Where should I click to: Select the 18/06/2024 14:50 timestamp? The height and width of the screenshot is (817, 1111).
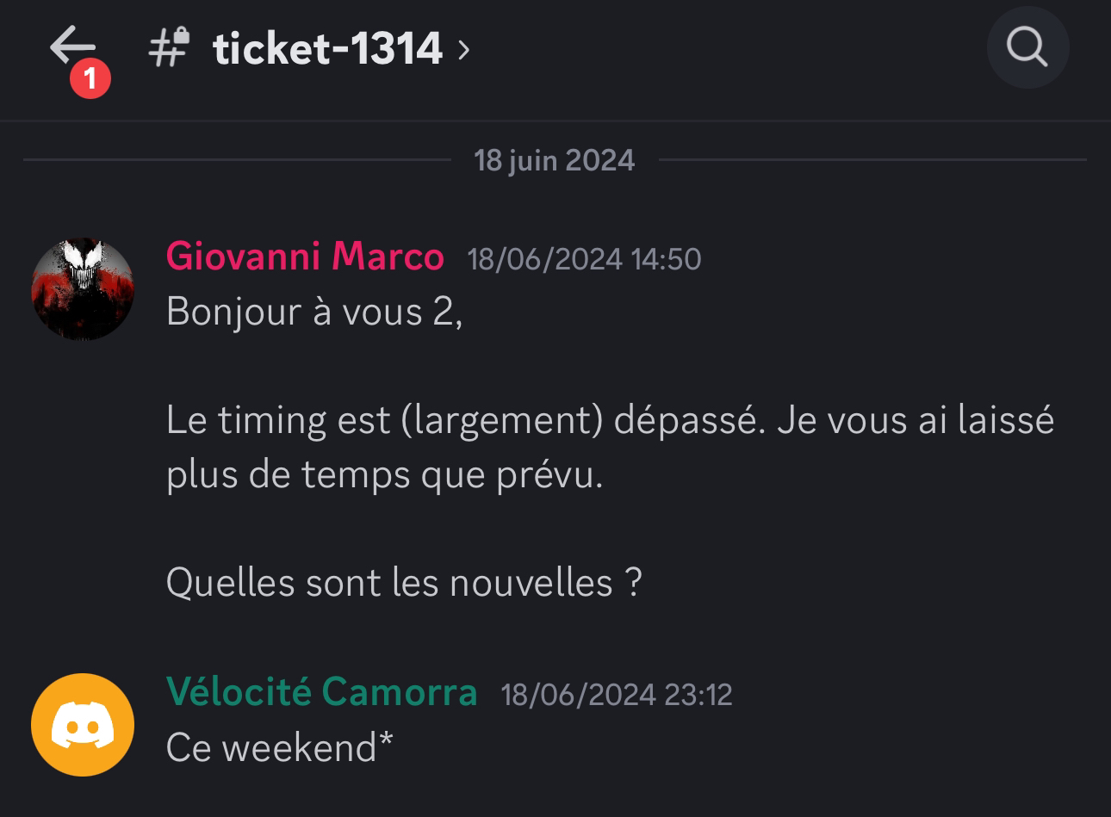[584, 259]
